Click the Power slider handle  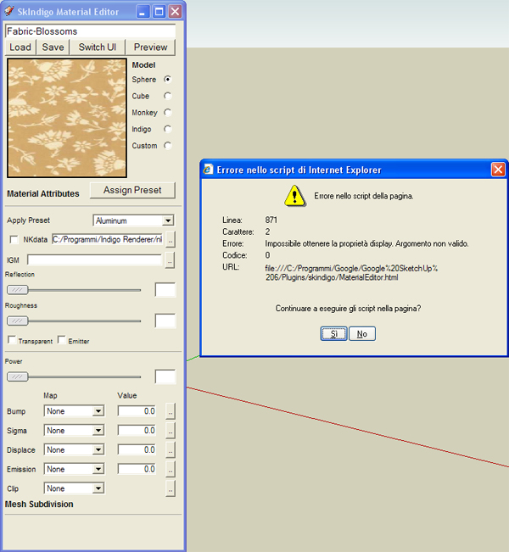coord(18,376)
